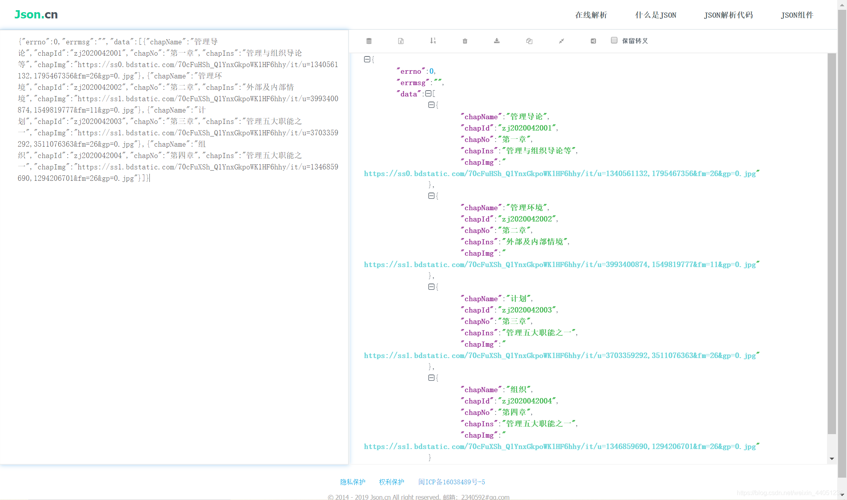Collapse the object containing 管理导论
This screenshot has height=500, width=847.
(431, 105)
